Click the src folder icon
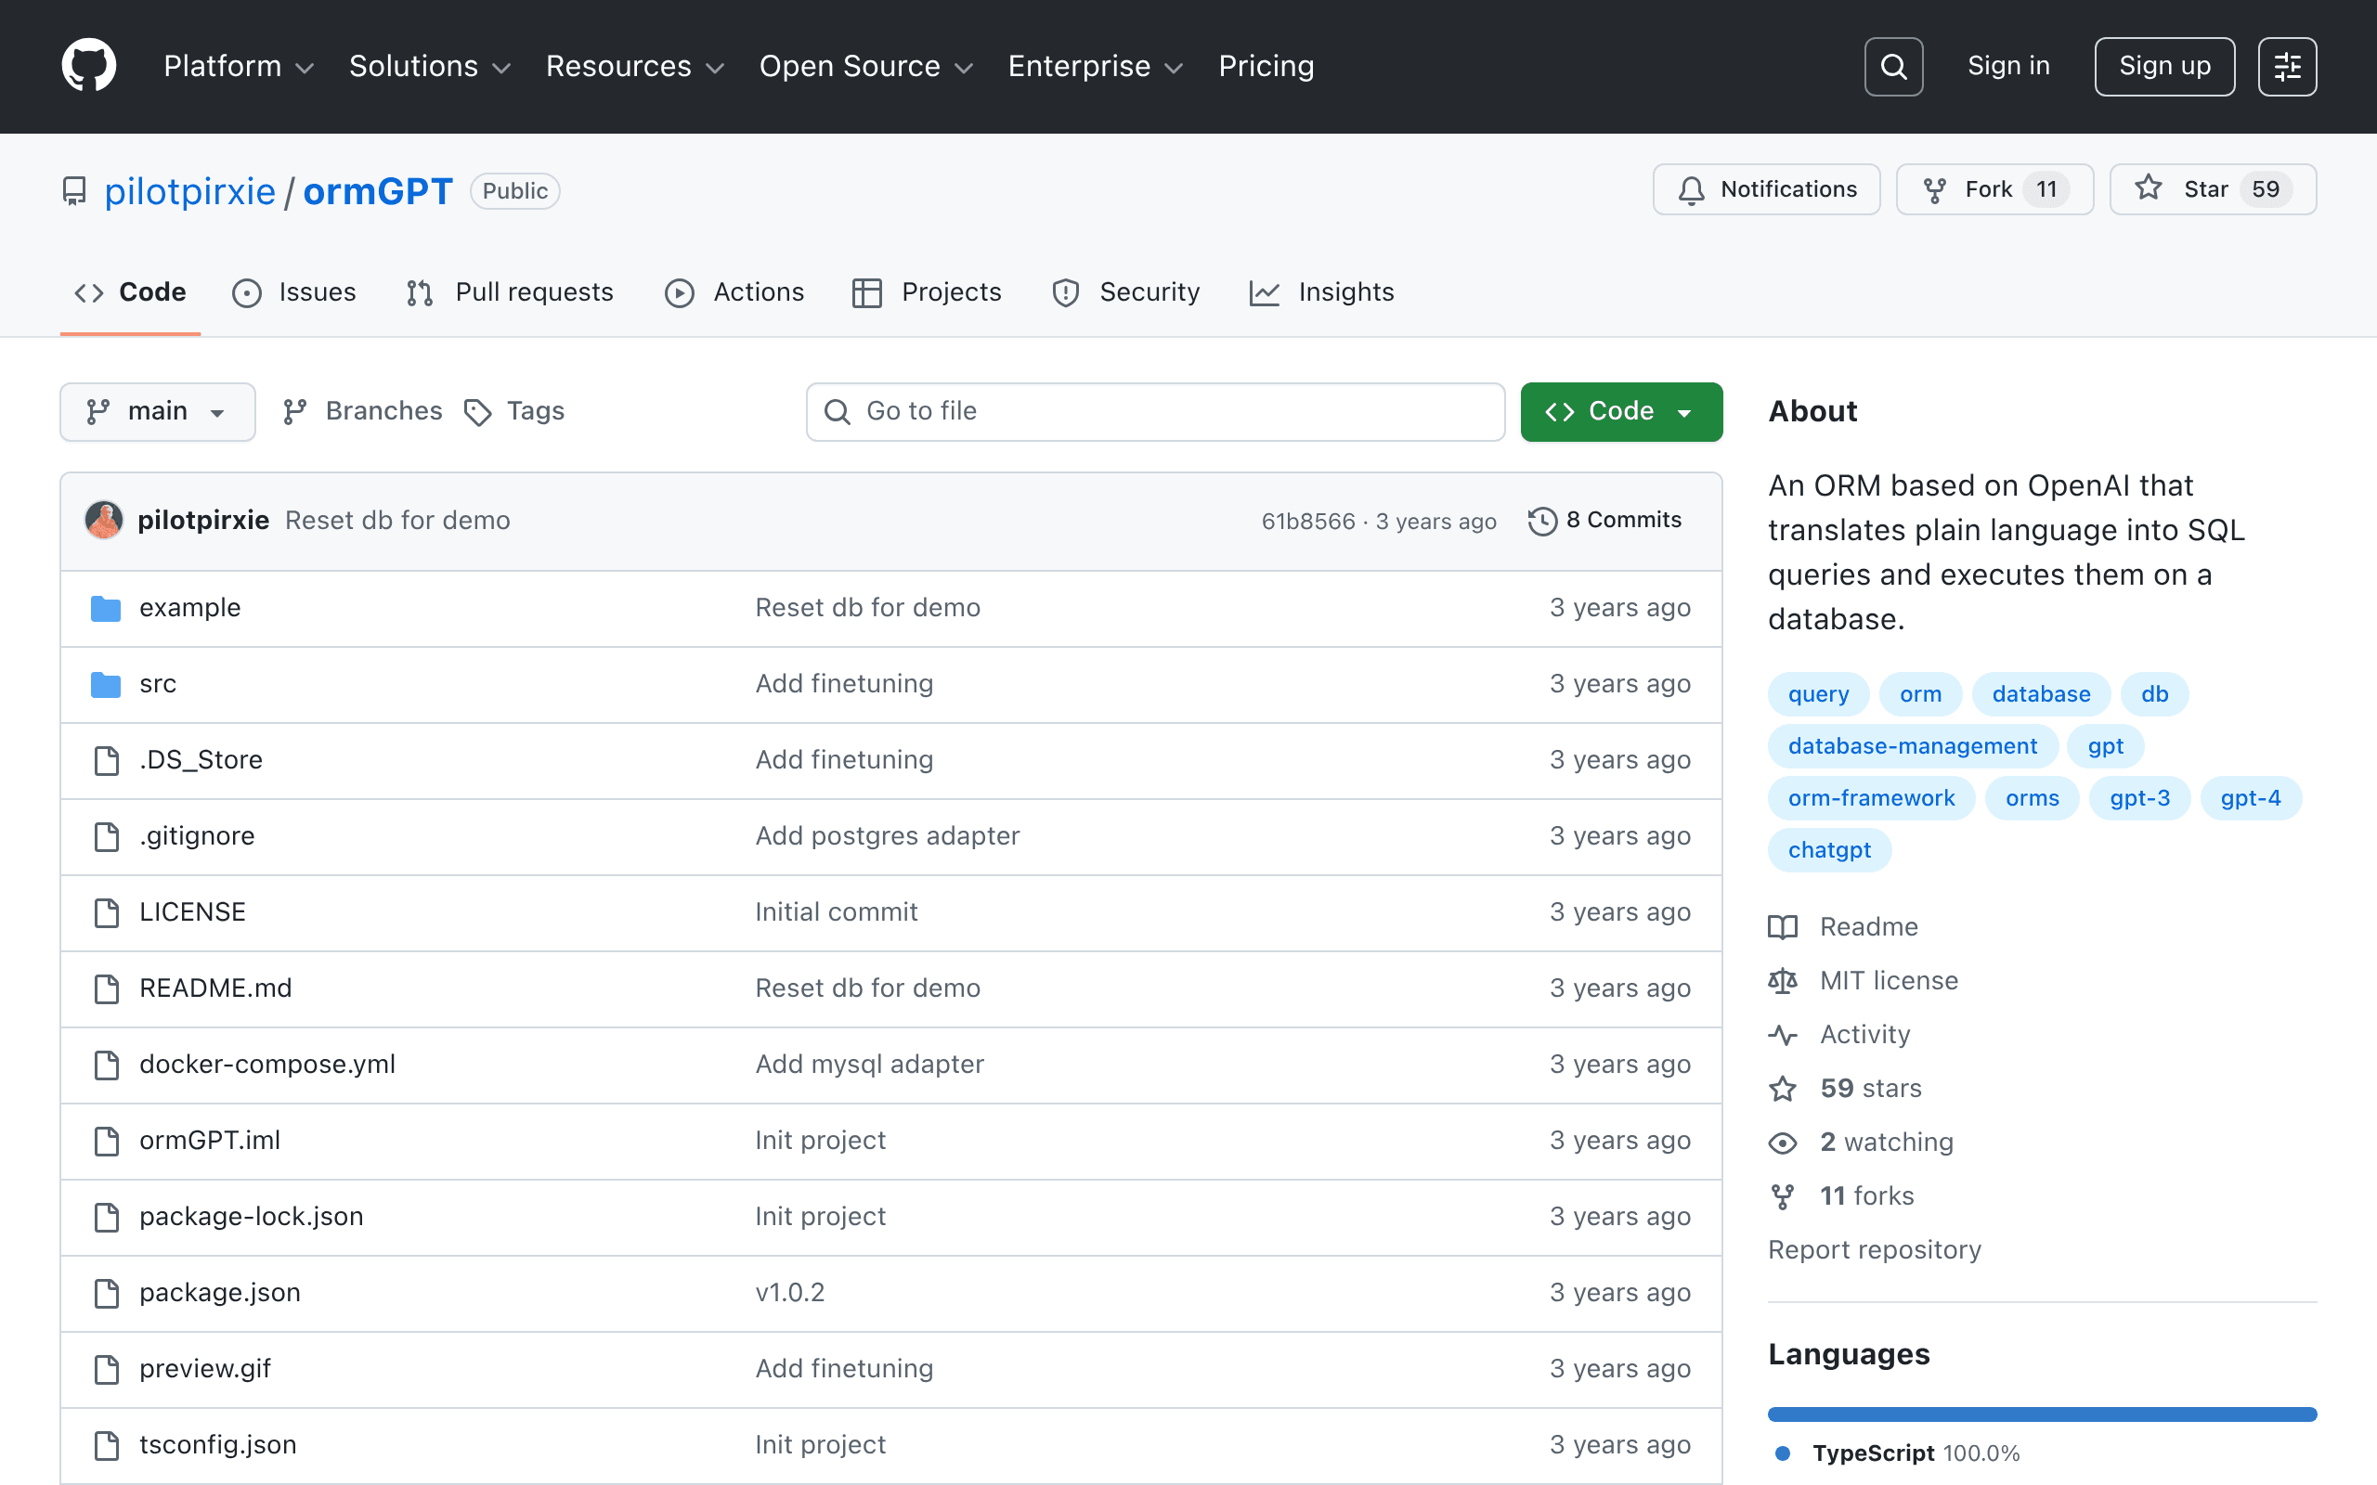This screenshot has height=1485, width=2377. [106, 684]
